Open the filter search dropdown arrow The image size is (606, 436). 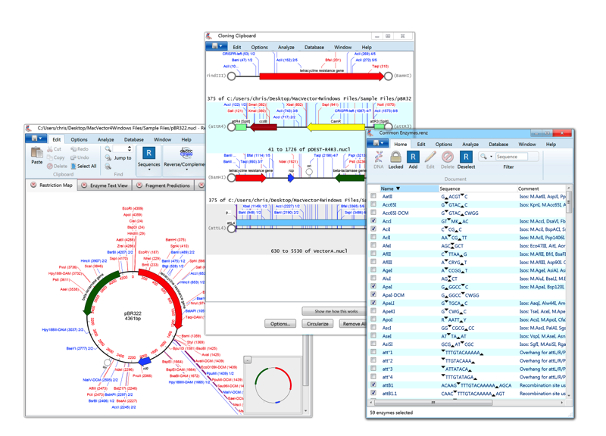tap(492, 156)
